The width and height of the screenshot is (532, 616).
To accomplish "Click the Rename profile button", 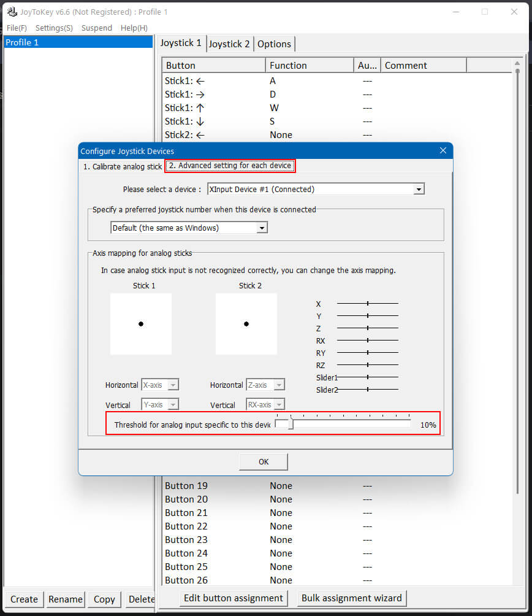I will (x=66, y=599).
